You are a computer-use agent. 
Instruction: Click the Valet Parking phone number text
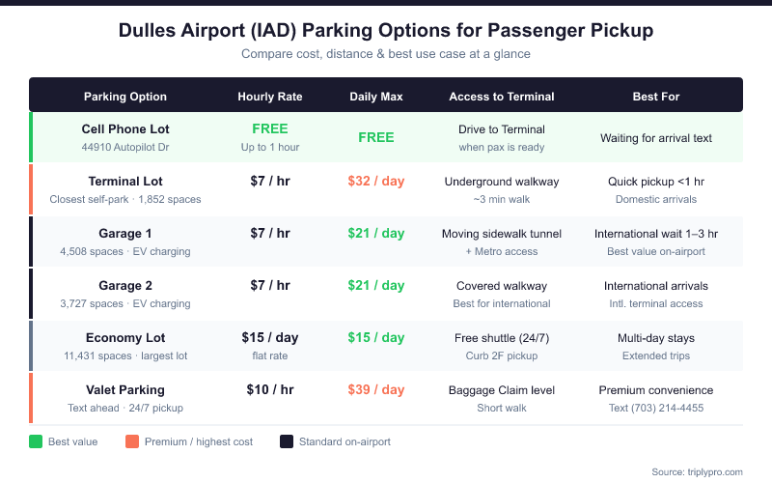[656, 408]
